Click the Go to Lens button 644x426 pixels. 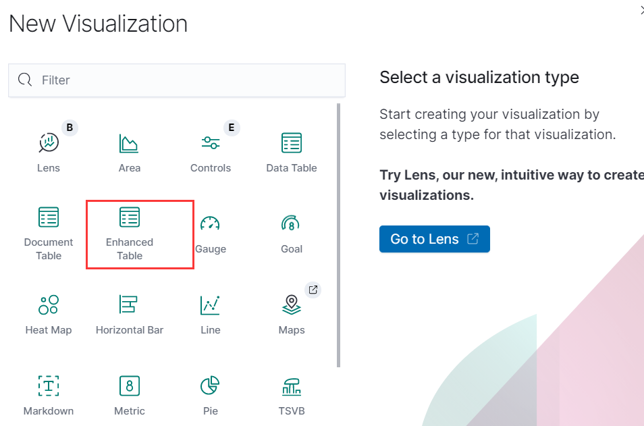[x=435, y=239]
